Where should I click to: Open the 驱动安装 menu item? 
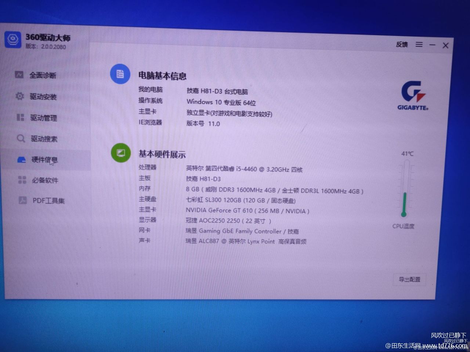point(43,97)
